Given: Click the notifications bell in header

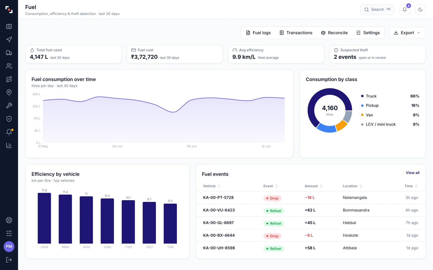Looking at the screenshot, I should tap(405, 10).
